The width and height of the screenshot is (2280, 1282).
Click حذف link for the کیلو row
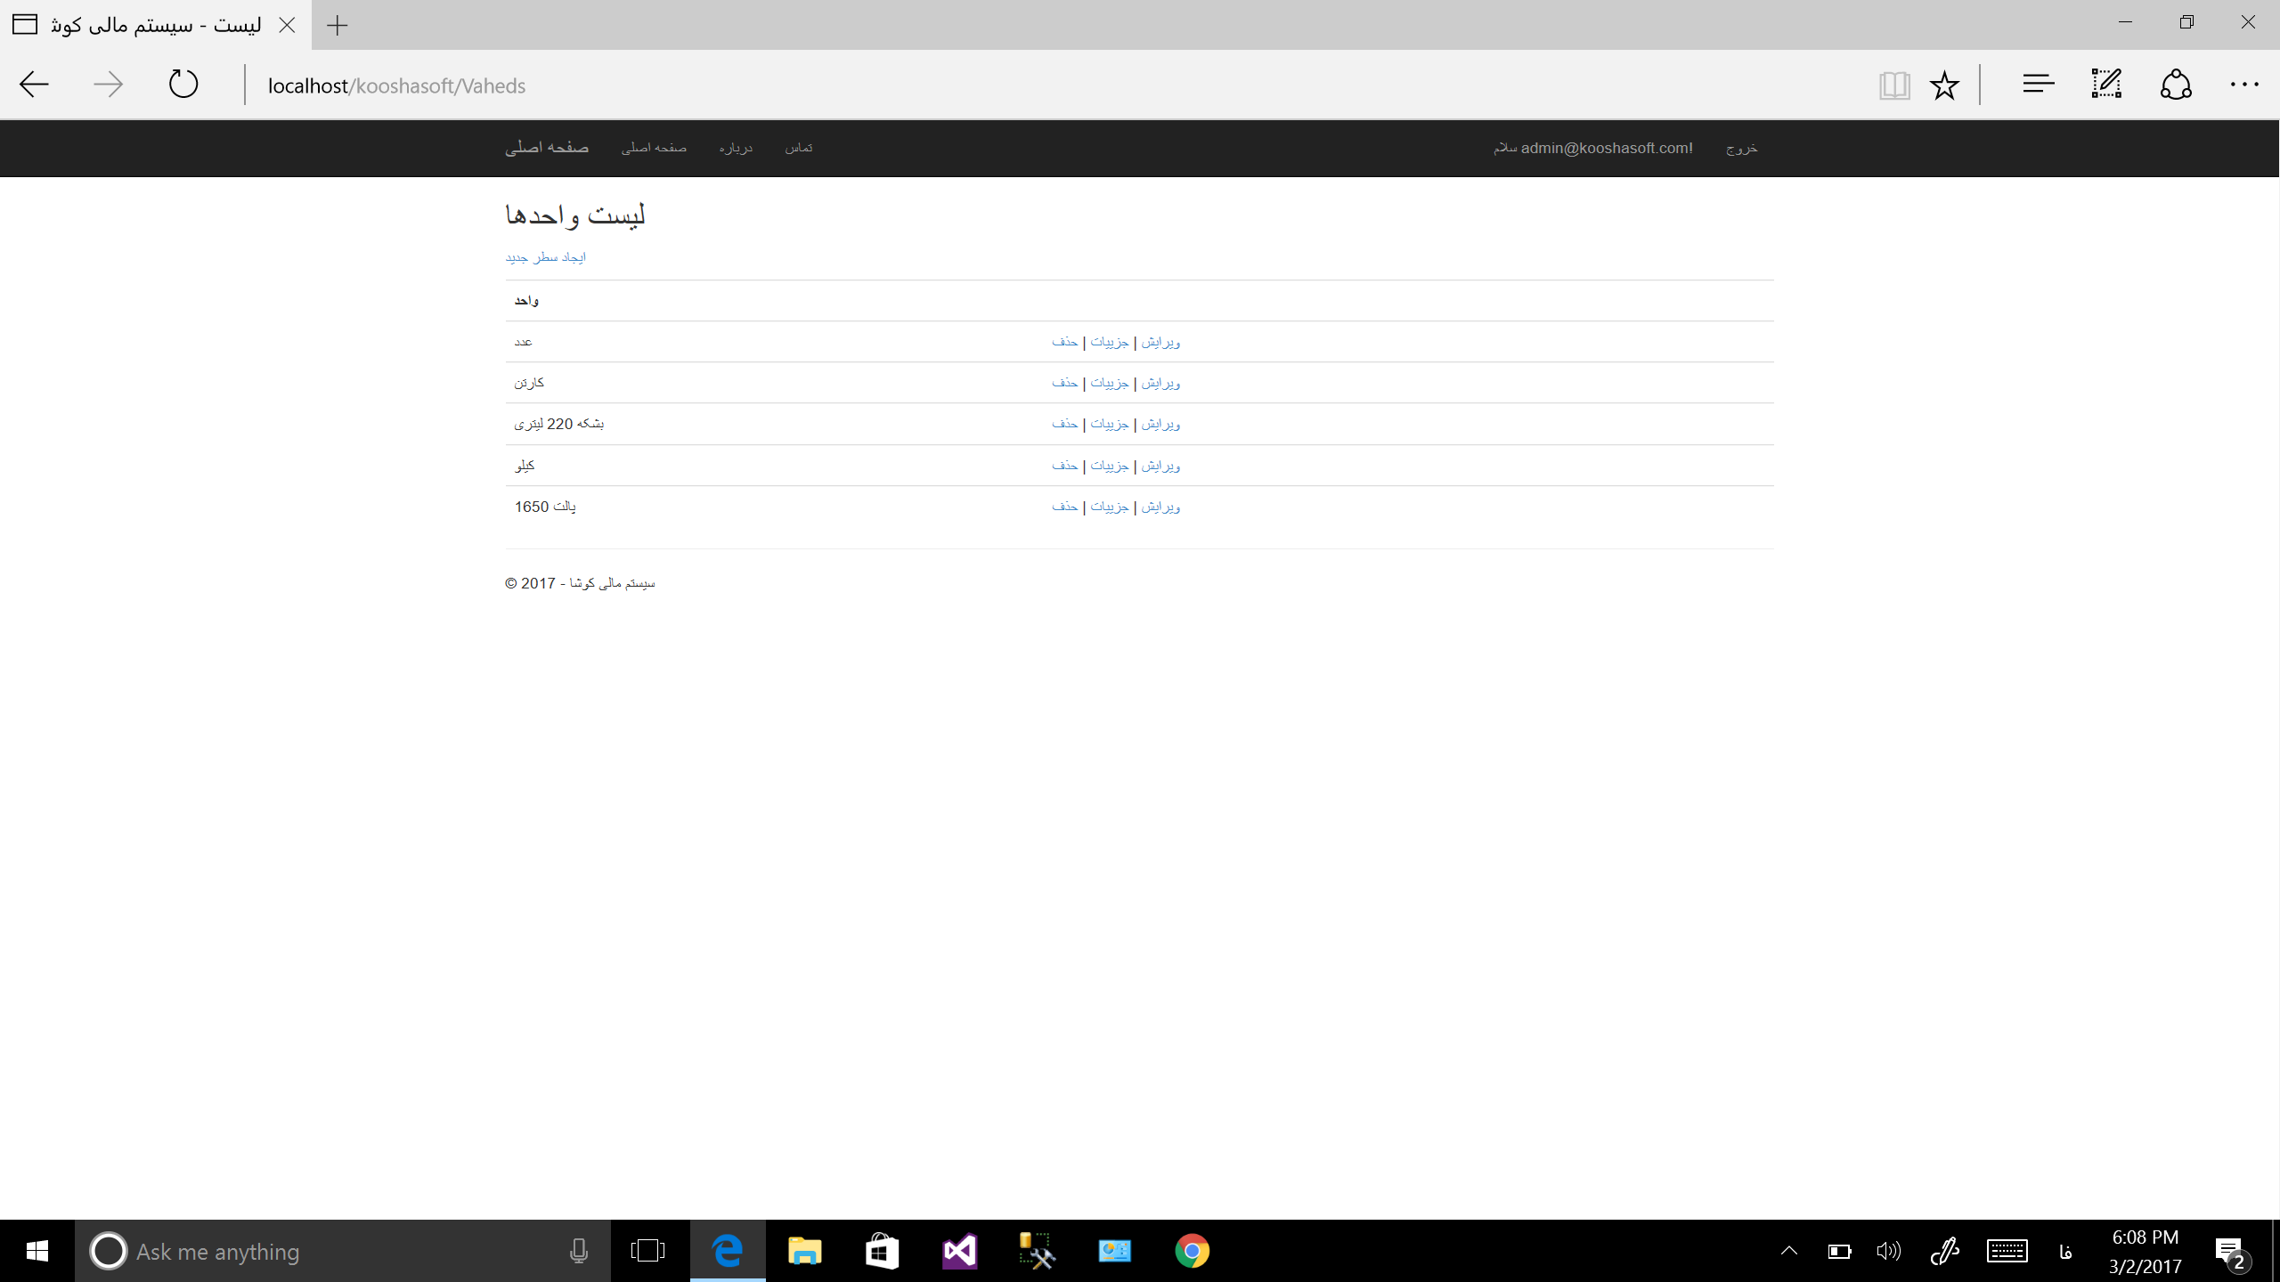click(1064, 466)
